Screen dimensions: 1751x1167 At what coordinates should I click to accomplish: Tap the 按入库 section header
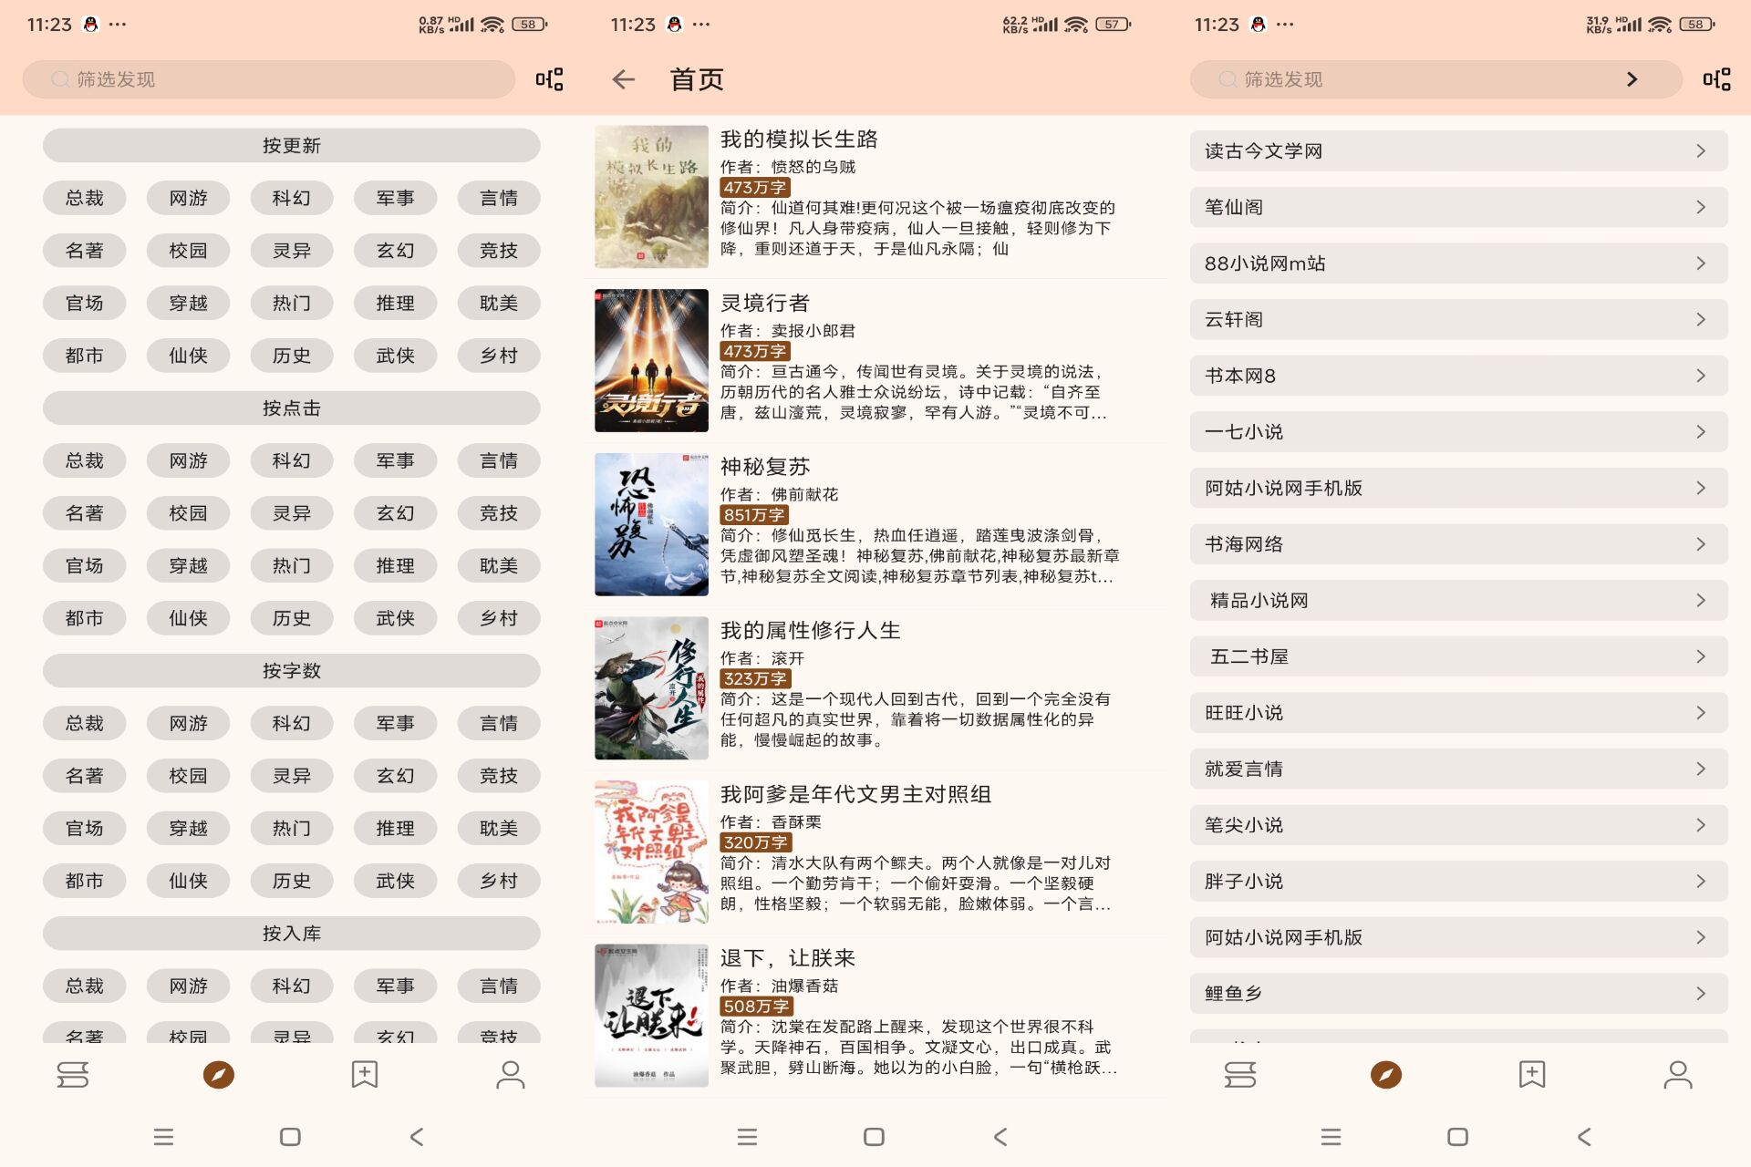pos(292,933)
